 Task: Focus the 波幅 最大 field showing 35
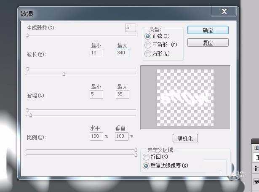point(122,94)
